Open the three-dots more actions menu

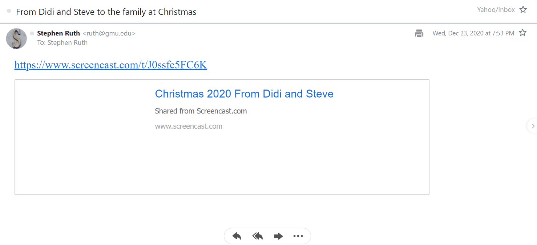pos(298,236)
